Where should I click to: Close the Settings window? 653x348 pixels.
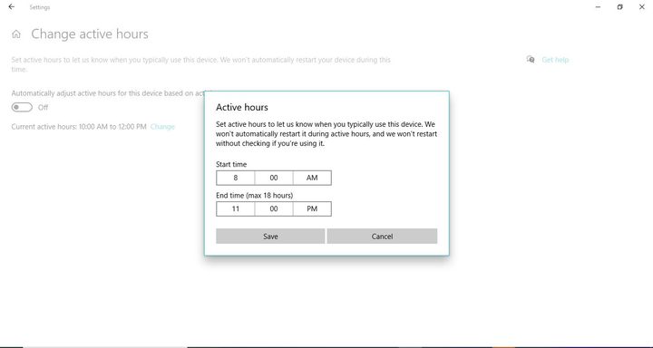point(642,7)
